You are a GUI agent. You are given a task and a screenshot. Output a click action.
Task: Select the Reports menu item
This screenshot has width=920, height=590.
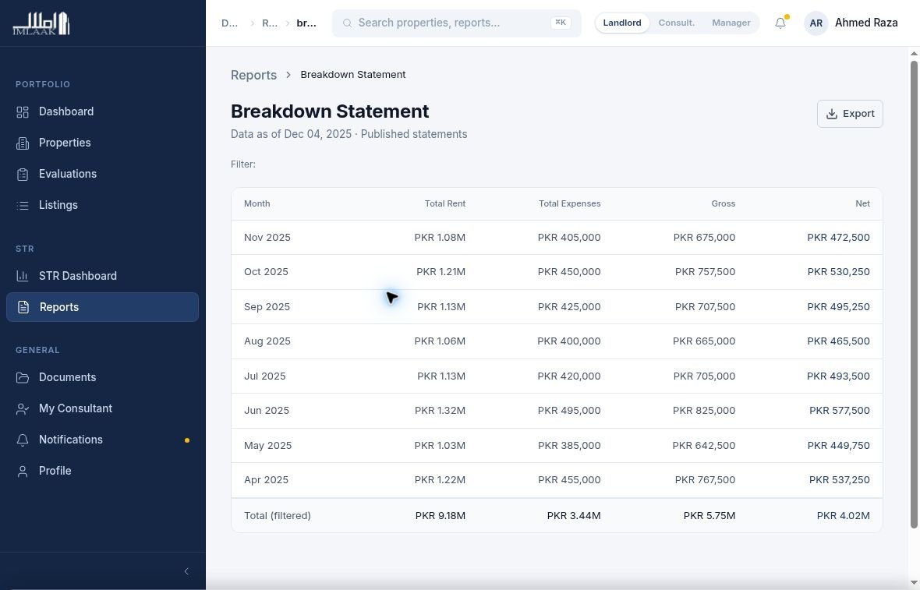pyautogui.click(x=102, y=307)
